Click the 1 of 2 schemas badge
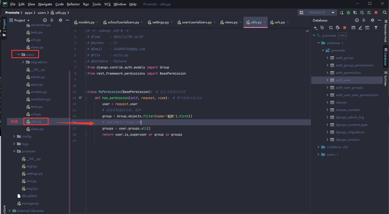The image size is (389, 214). pos(342,36)
